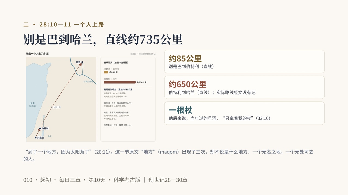Click the 大海 (地中海) label on the map
Image resolution: width=348 pixels, height=195 pixels.
(32, 105)
